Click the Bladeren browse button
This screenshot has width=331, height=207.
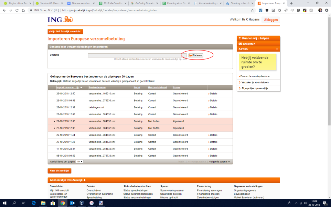(196, 55)
